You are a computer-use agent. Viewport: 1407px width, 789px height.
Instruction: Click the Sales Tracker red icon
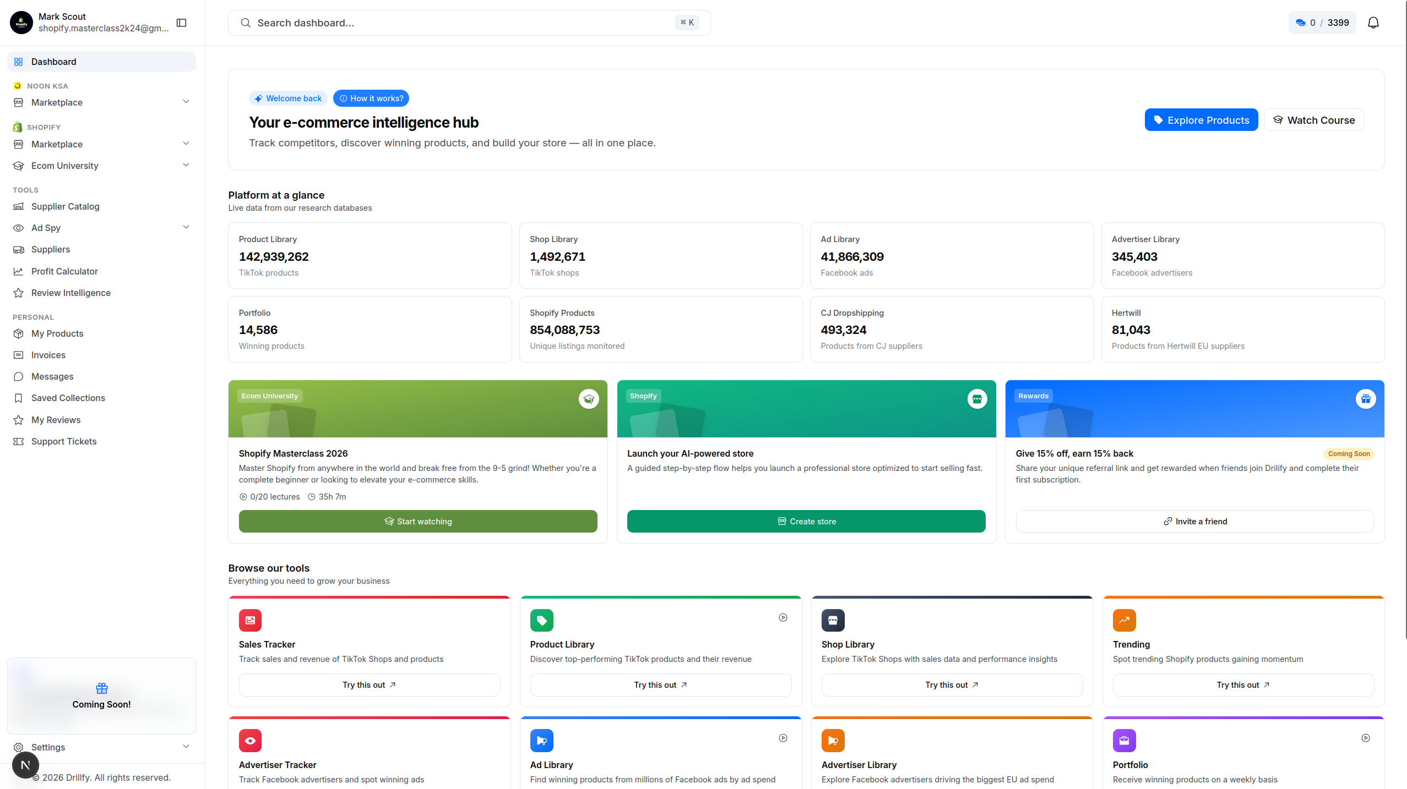[250, 620]
